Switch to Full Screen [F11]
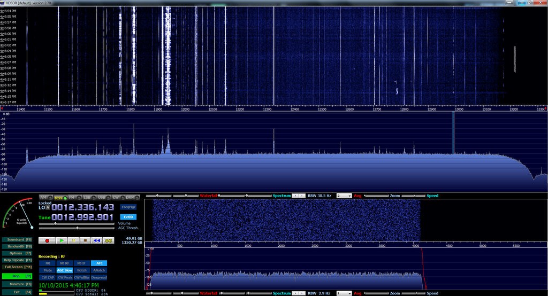The image size is (548, 296). (x=17, y=267)
